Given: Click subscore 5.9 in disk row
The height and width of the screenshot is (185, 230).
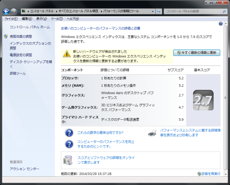Looking at the screenshot, I should (x=181, y=119).
